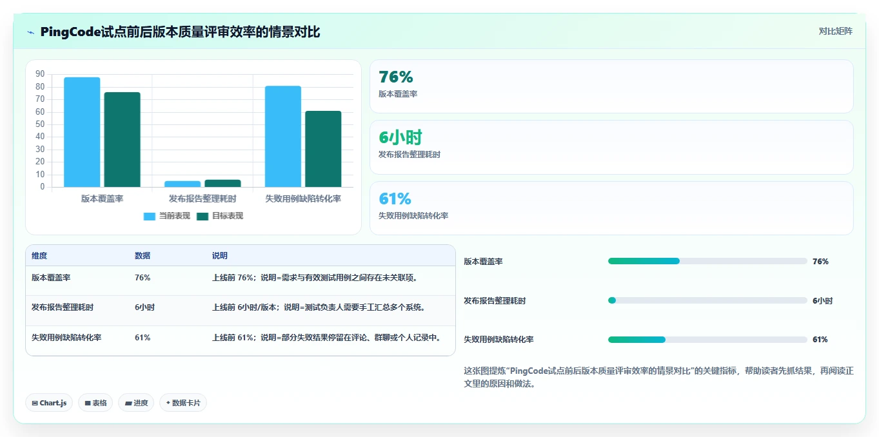This screenshot has height=437, width=879.
Task: Click the blue 失败用例缺陷转化率 bar
Action: click(x=283, y=137)
